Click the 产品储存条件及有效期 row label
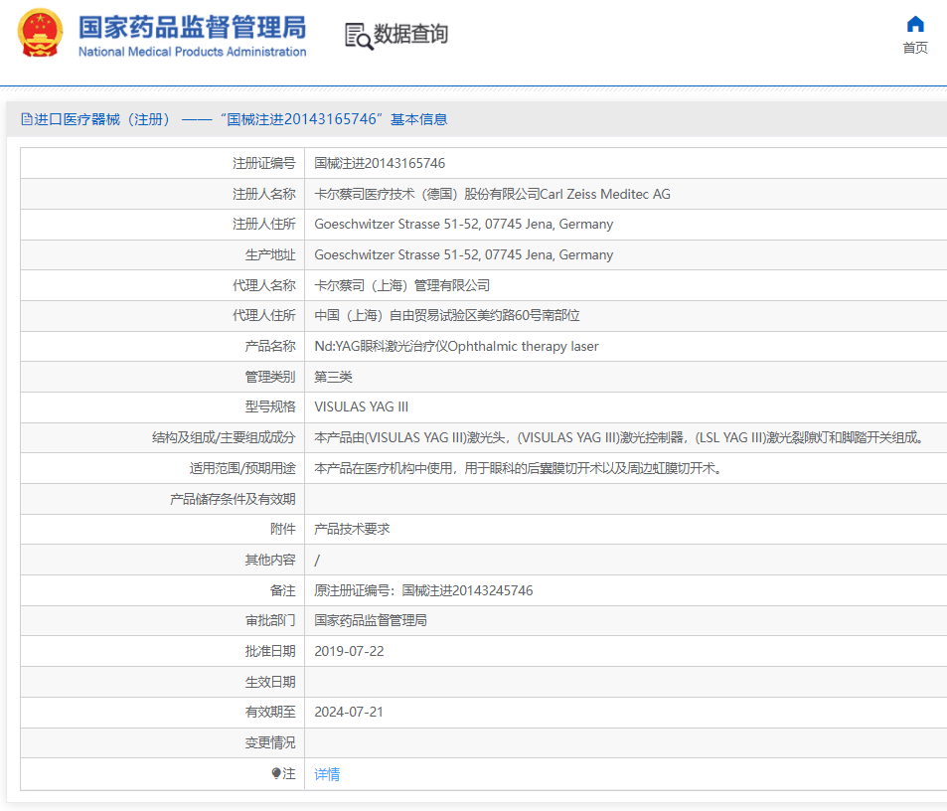The height and width of the screenshot is (811, 947). pyautogui.click(x=233, y=499)
